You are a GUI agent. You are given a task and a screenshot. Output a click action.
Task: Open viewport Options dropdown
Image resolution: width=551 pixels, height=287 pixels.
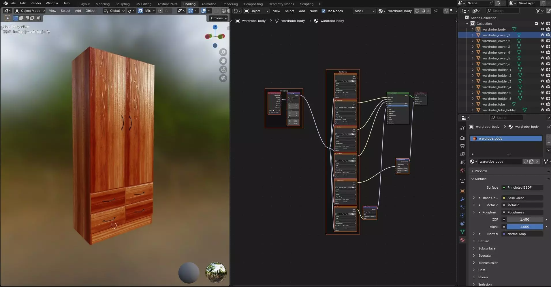coord(218,18)
